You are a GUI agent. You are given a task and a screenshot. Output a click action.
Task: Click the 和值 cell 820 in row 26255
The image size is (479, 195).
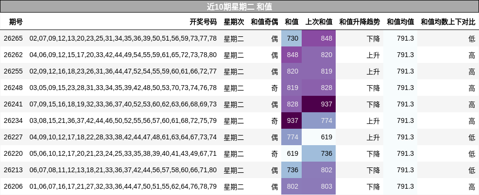click(292, 71)
